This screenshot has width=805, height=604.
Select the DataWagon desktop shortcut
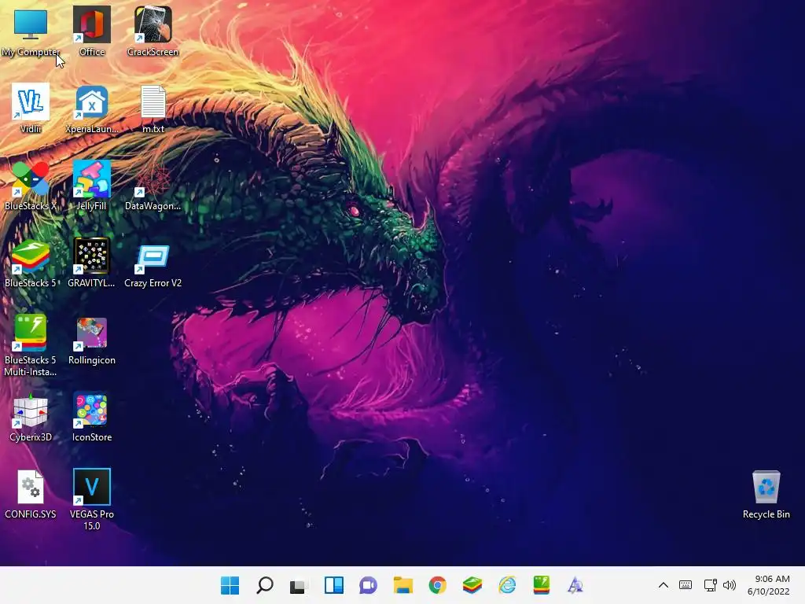(x=153, y=186)
